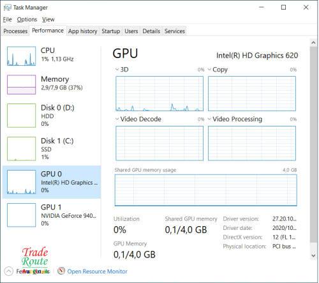Switch to the Processes tab
This screenshot has width=319, height=283.
(15, 31)
